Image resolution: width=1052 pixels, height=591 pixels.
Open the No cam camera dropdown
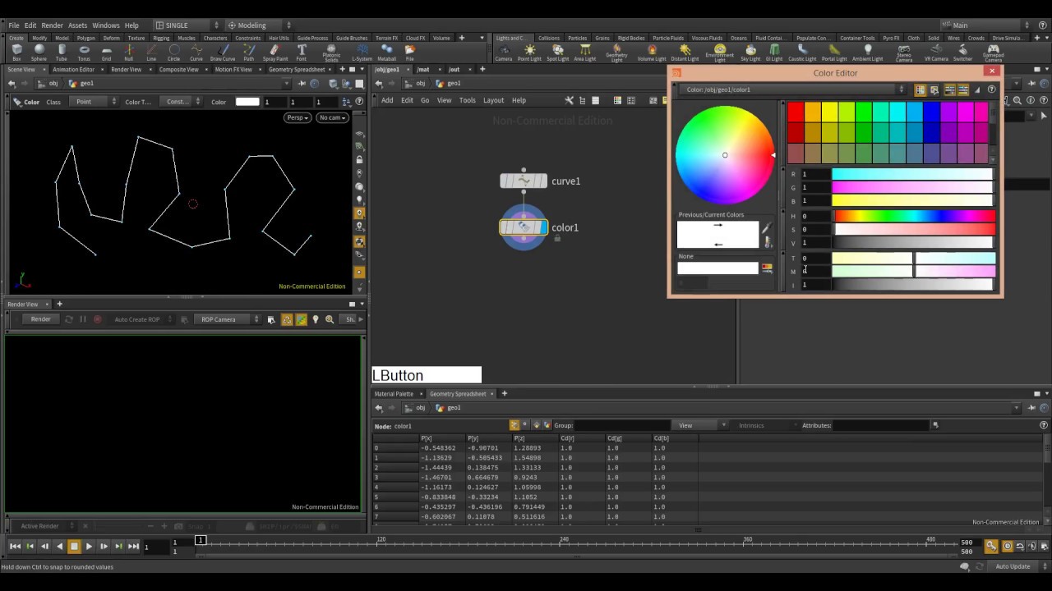click(x=332, y=117)
